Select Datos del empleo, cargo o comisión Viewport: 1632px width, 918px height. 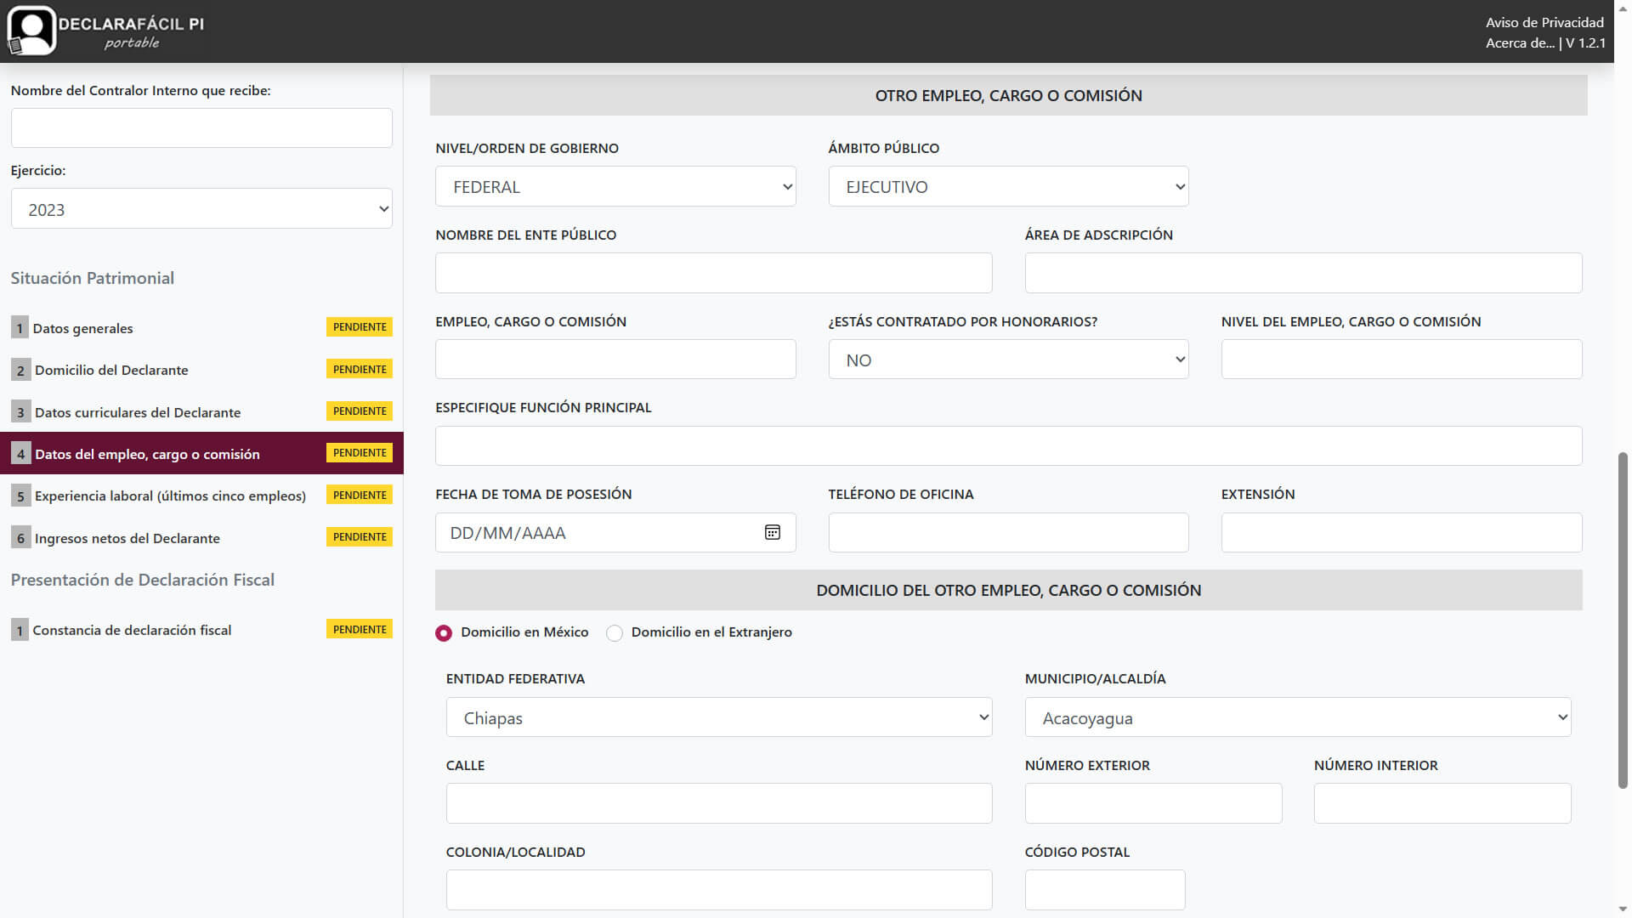click(201, 453)
